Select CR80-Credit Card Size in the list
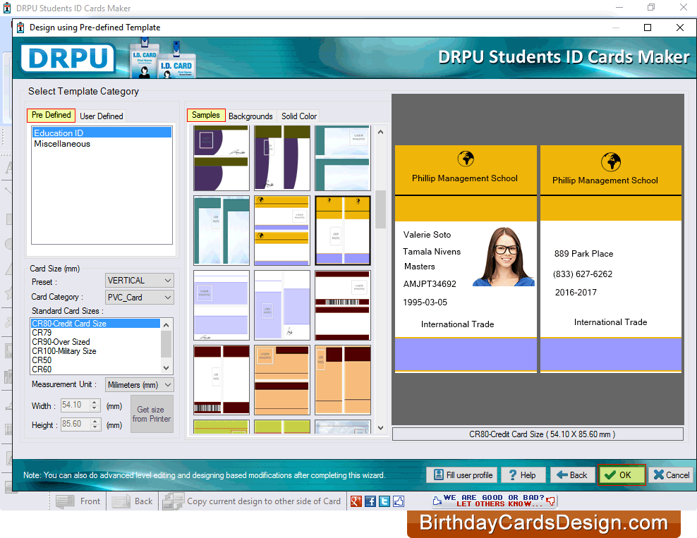The height and width of the screenshot is (538, 697). (95, 324)
